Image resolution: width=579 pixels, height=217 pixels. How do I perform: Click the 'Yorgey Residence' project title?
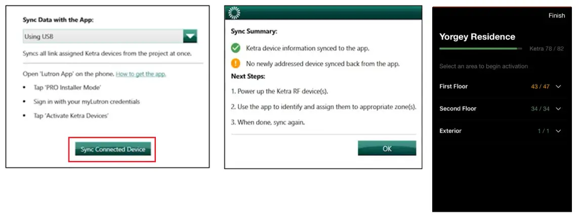tap(477, 37)
